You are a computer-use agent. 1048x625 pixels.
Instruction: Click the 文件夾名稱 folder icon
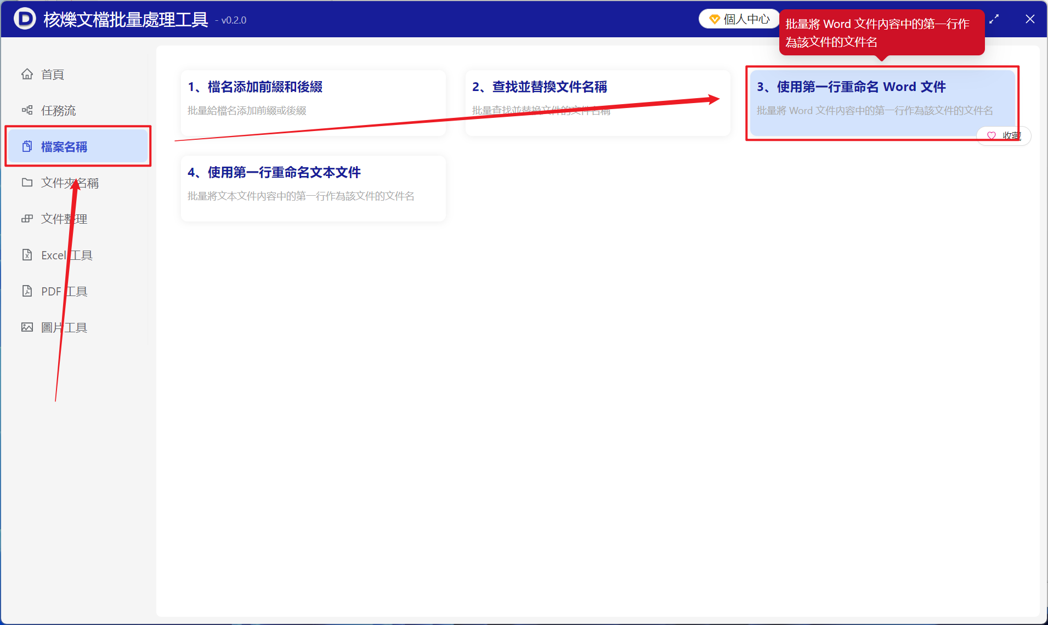coord(27,183)
